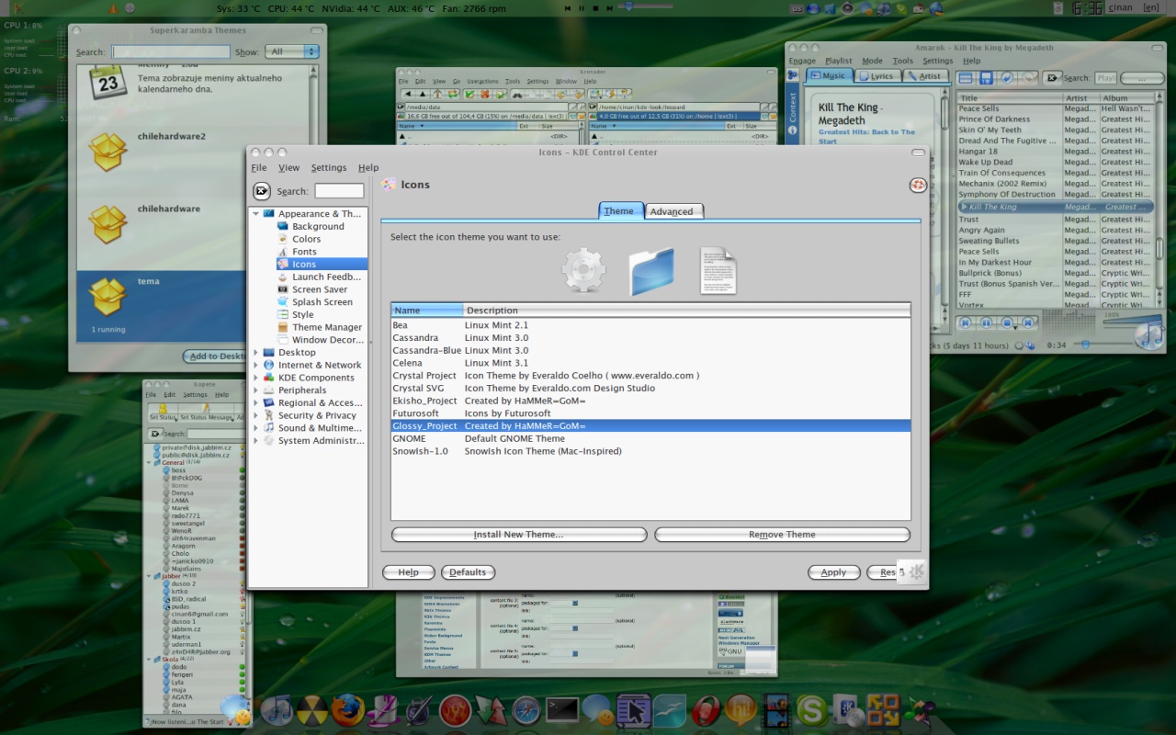
Task: Stop playback in Amarok
Action: tap(1007, 322)
